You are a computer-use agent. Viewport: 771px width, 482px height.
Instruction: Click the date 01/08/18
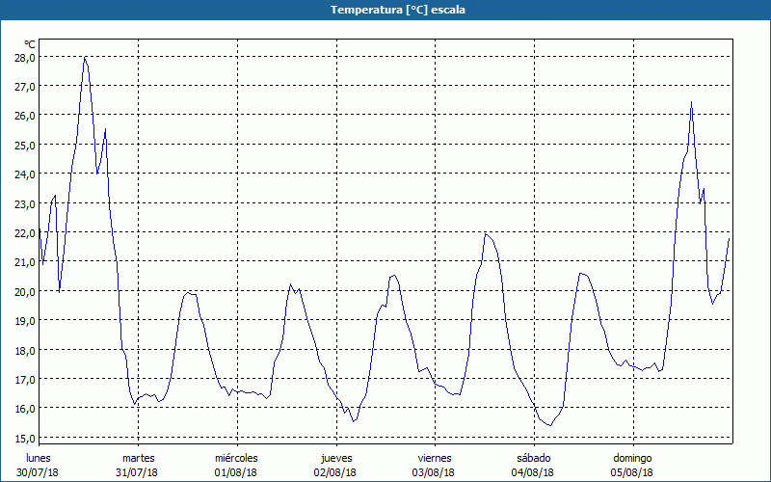(235, 472)
